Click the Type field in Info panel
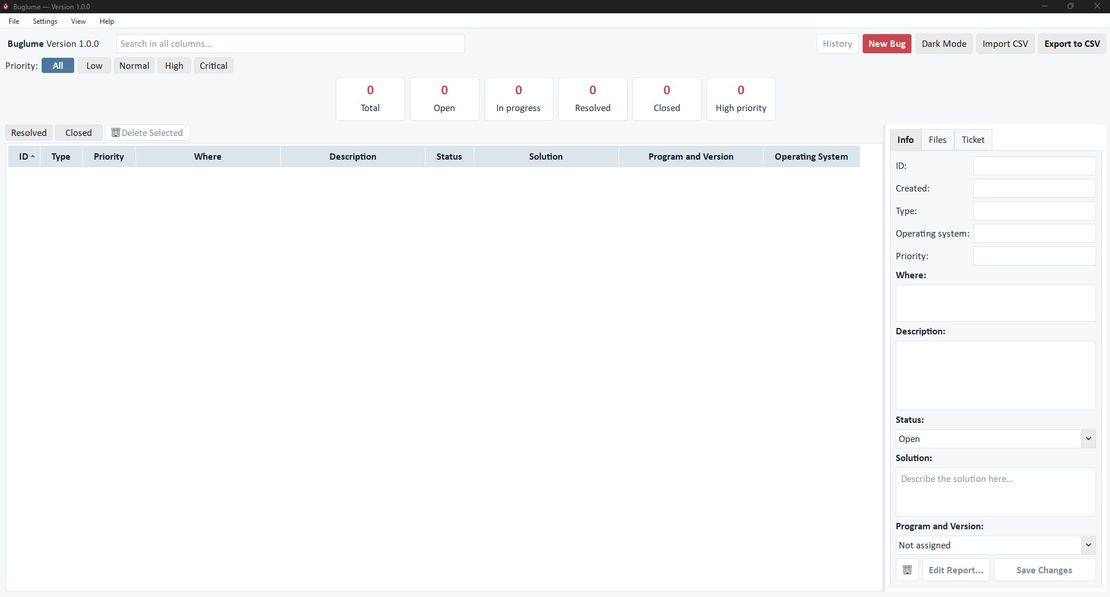 (1034, 211)
